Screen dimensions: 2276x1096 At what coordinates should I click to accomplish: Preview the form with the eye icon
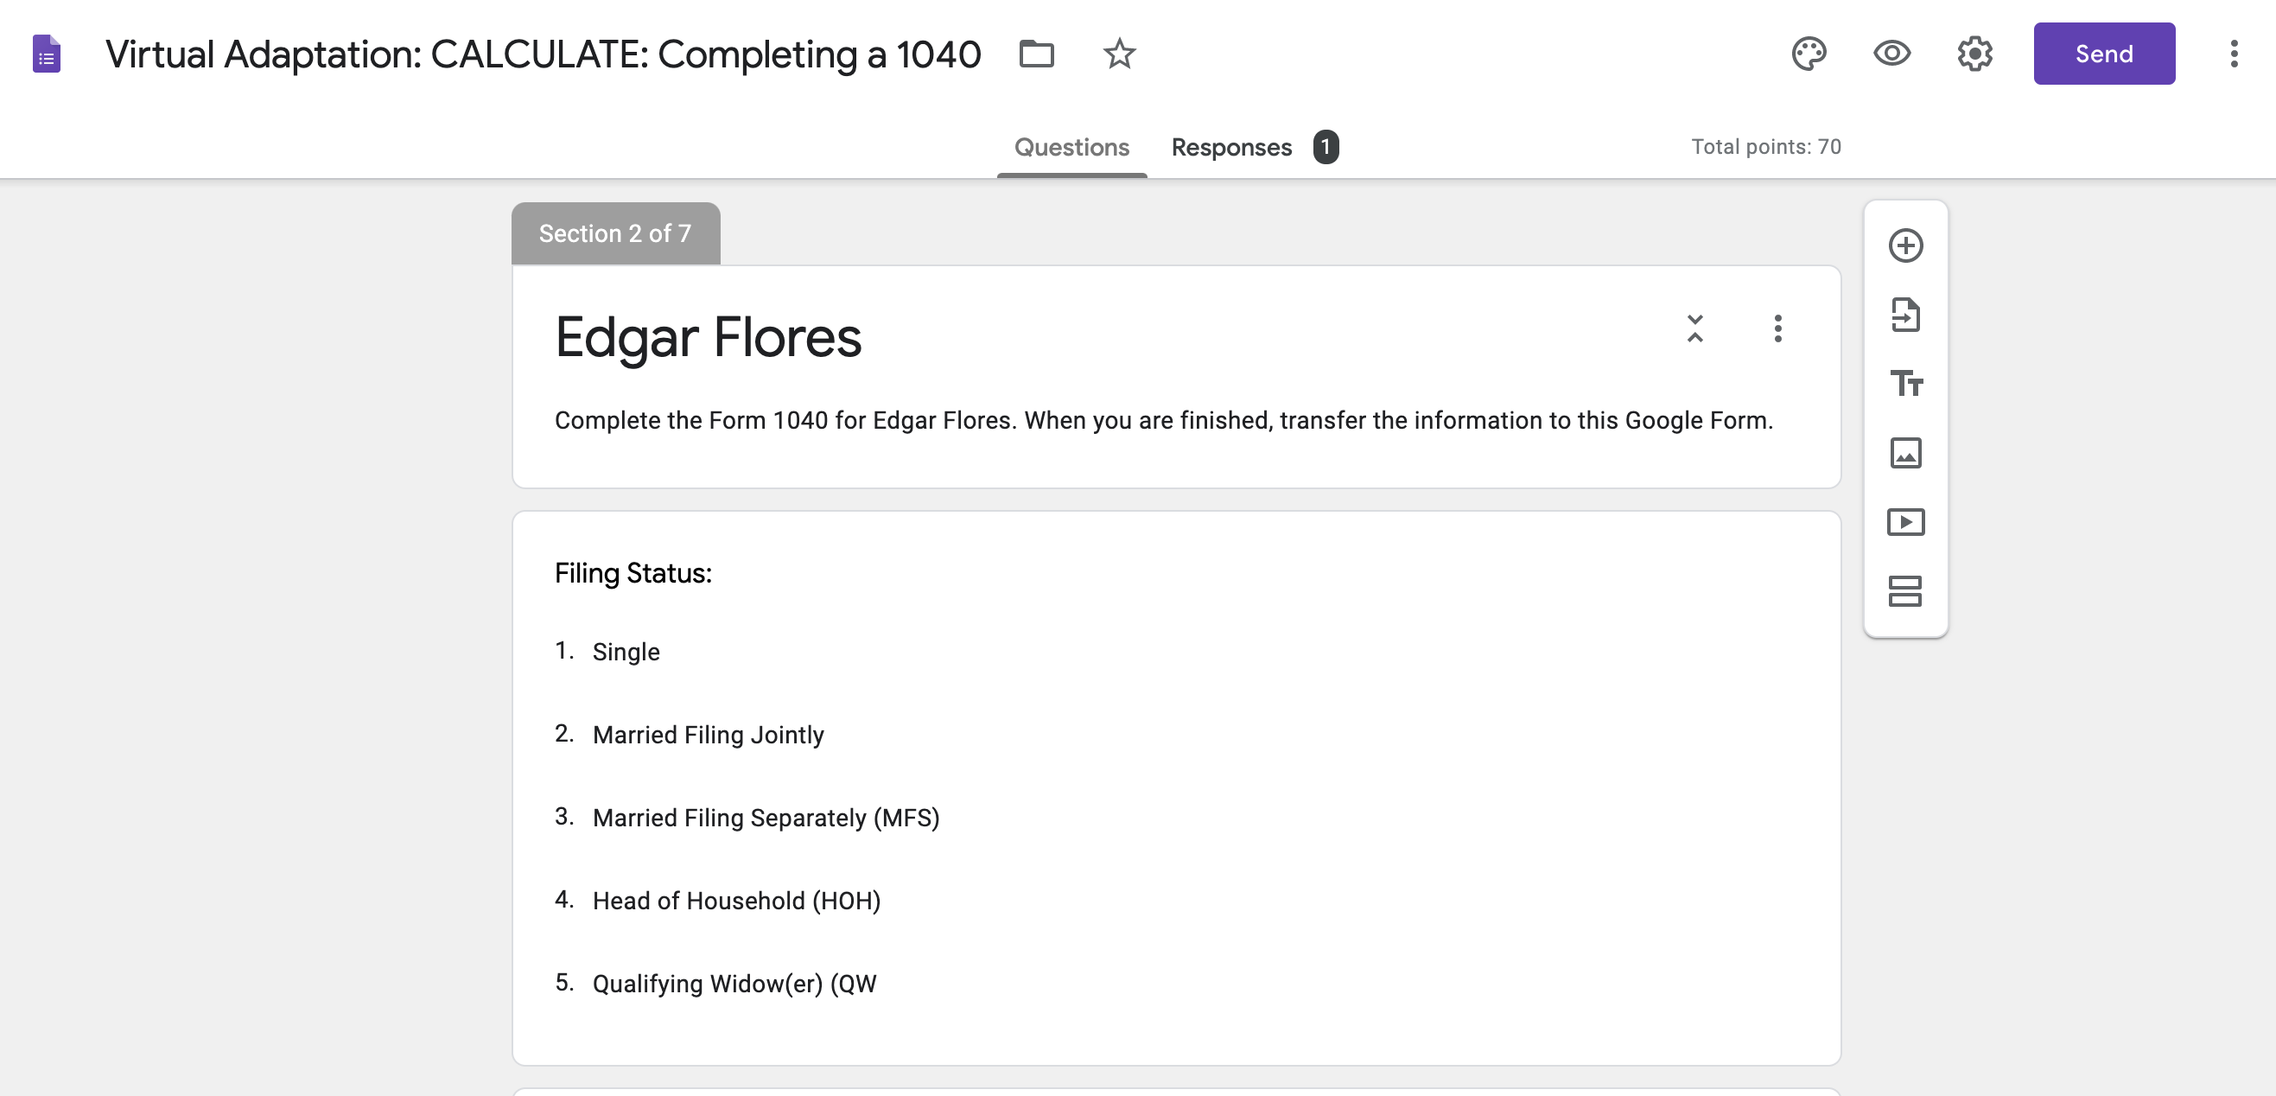coord(1891,54)
